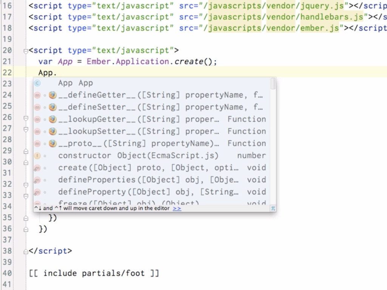Click the pi icon in completion popup corner
Screen dimensions: 387x290
pos(273,208)
